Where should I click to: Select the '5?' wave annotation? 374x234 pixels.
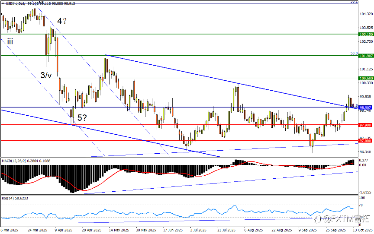click(82, 117)
